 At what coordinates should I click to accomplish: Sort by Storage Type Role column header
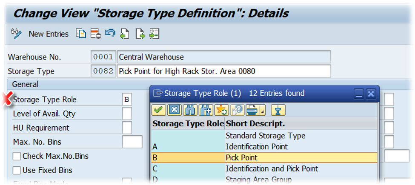(x=188, y=124)
